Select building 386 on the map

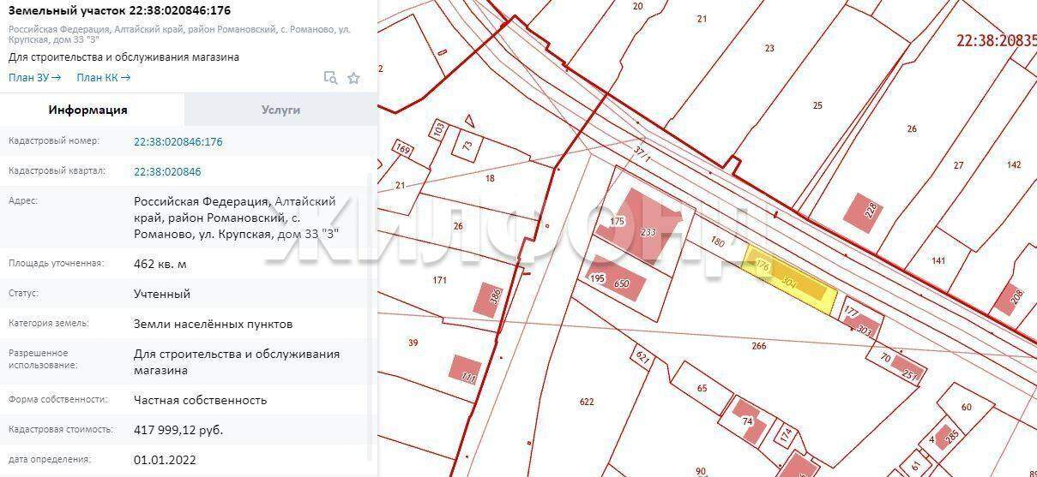point(488,299)
